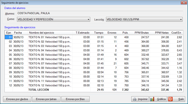Click the bar chart icon on Gráfica
The width and height of the screenshot is (188, 104).
tap(152, 99)
